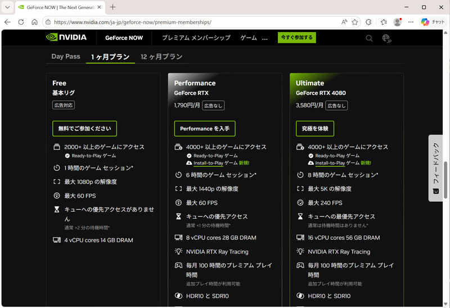Viewport: 450px width, 308px height.
Task: Click the Performance を入手 button
Action: [x=205, y=129]
